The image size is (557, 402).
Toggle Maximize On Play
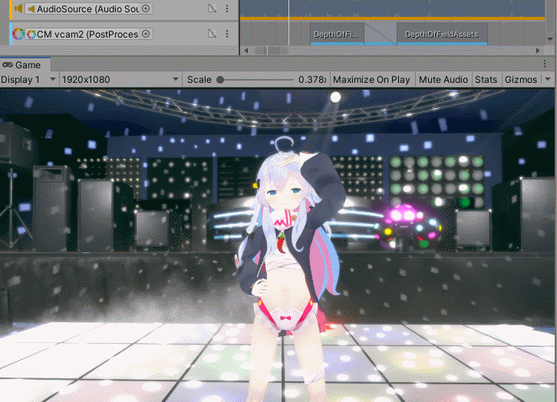click(371, 80)
